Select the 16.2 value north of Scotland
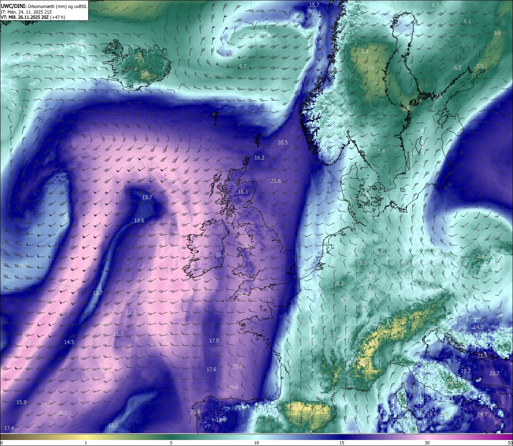The image size is (513, 446). point(259,158)
